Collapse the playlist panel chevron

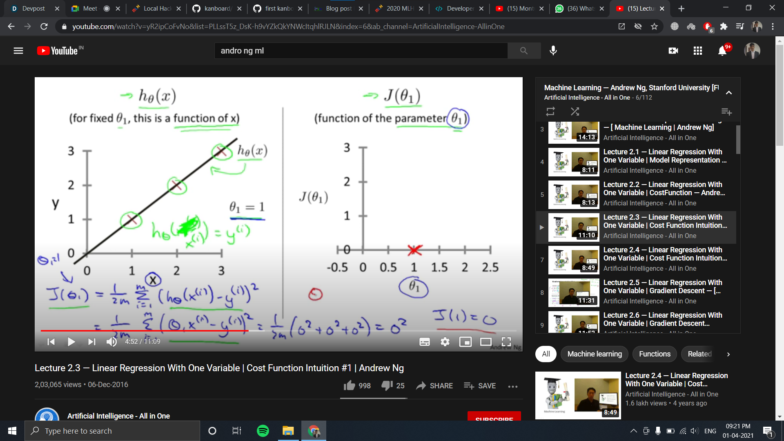729,93
